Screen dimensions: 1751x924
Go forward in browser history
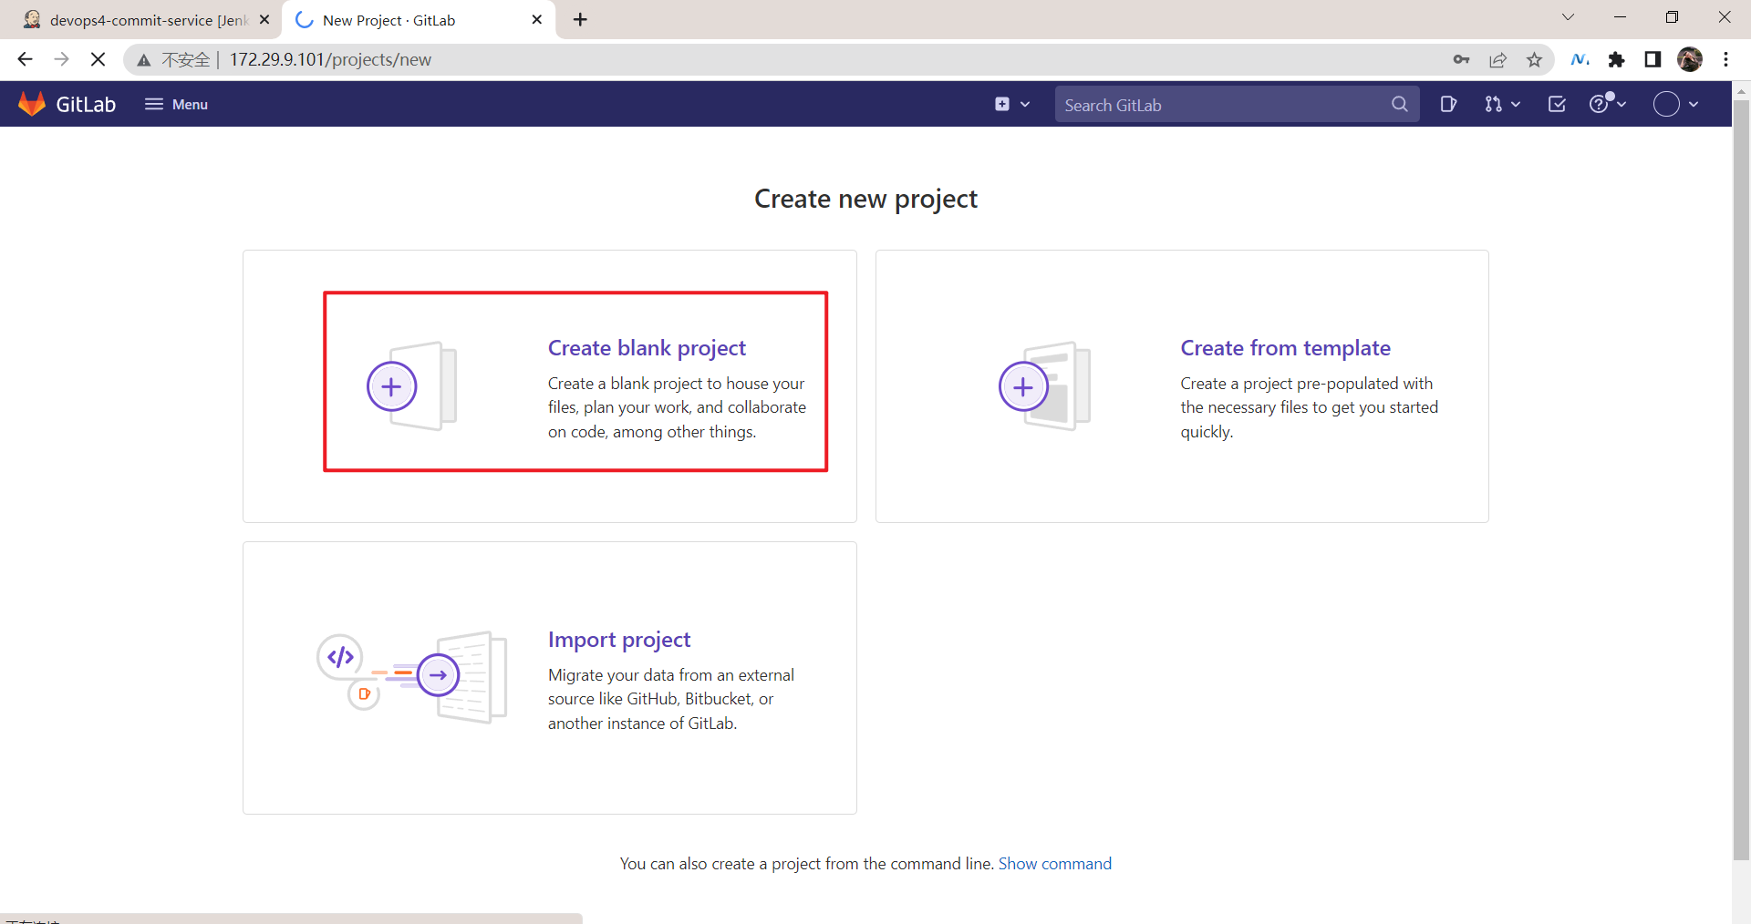(61, 59)
